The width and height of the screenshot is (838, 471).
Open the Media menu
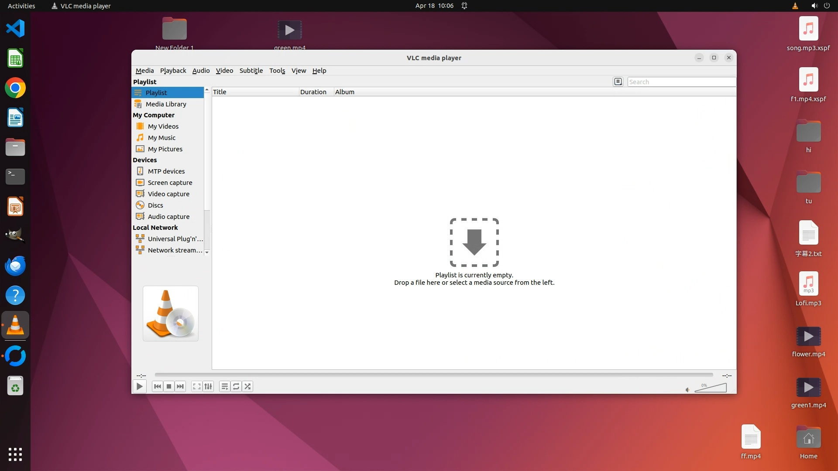(x=144, y=71)
